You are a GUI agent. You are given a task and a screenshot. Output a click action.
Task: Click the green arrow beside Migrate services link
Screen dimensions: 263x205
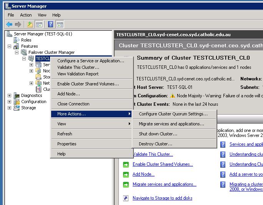tap(126, 185)
